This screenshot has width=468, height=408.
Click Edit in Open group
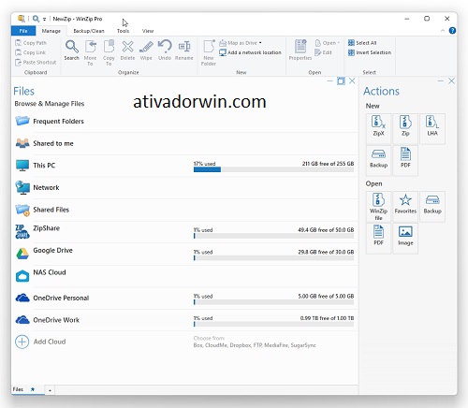(323, 52)
